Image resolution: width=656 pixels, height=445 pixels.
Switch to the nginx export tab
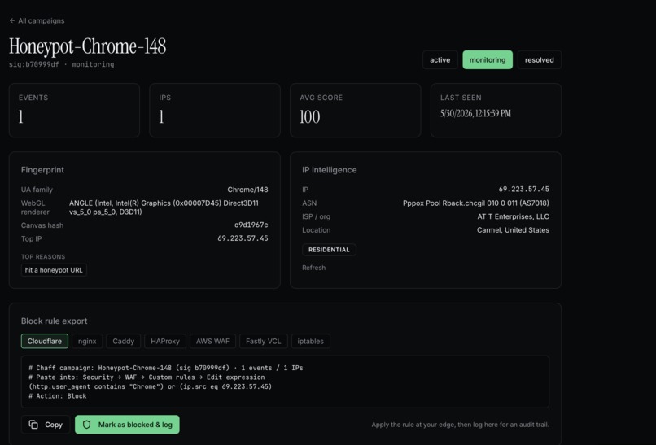(x=87, y=342)
